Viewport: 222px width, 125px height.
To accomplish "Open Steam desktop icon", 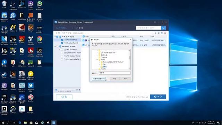I will pos(4,75).
